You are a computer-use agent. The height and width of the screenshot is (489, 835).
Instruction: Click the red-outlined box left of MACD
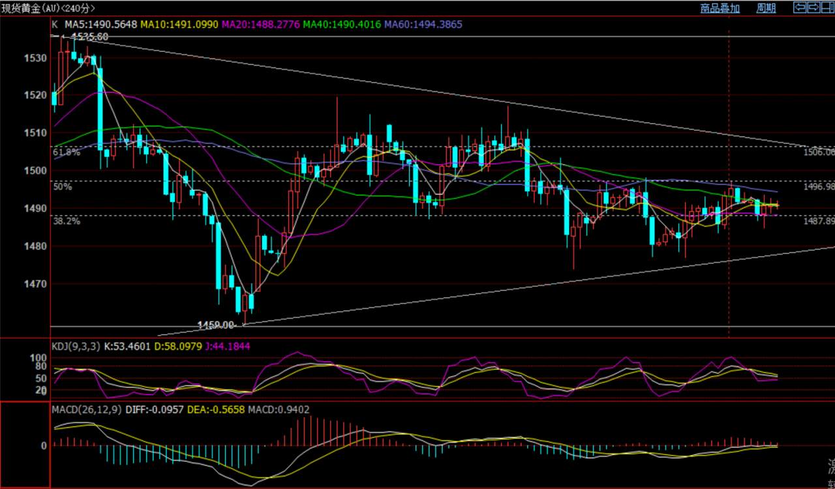tap(25, 445)
